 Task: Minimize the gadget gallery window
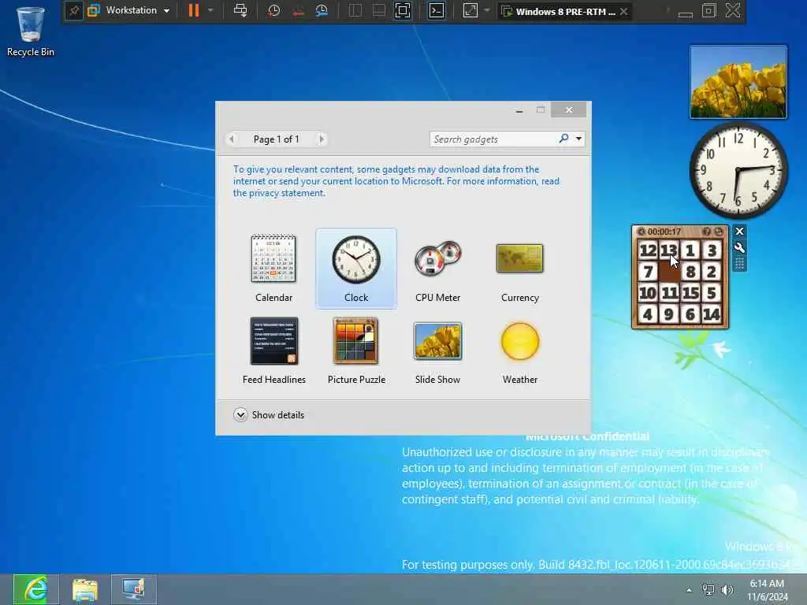519,110
